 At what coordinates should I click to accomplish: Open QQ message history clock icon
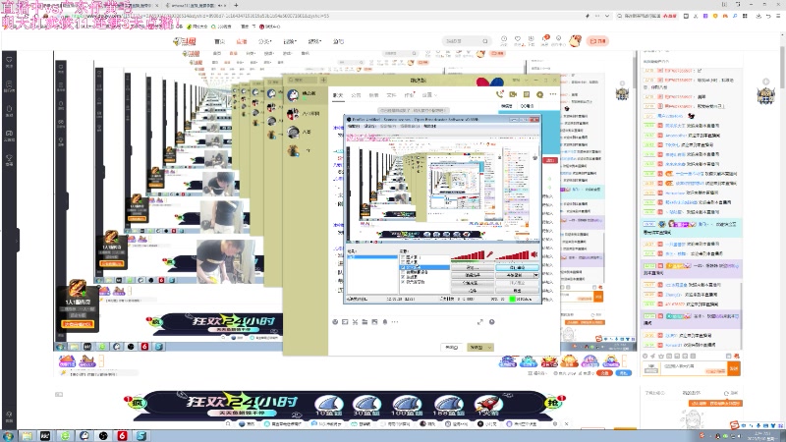(492, 322)
